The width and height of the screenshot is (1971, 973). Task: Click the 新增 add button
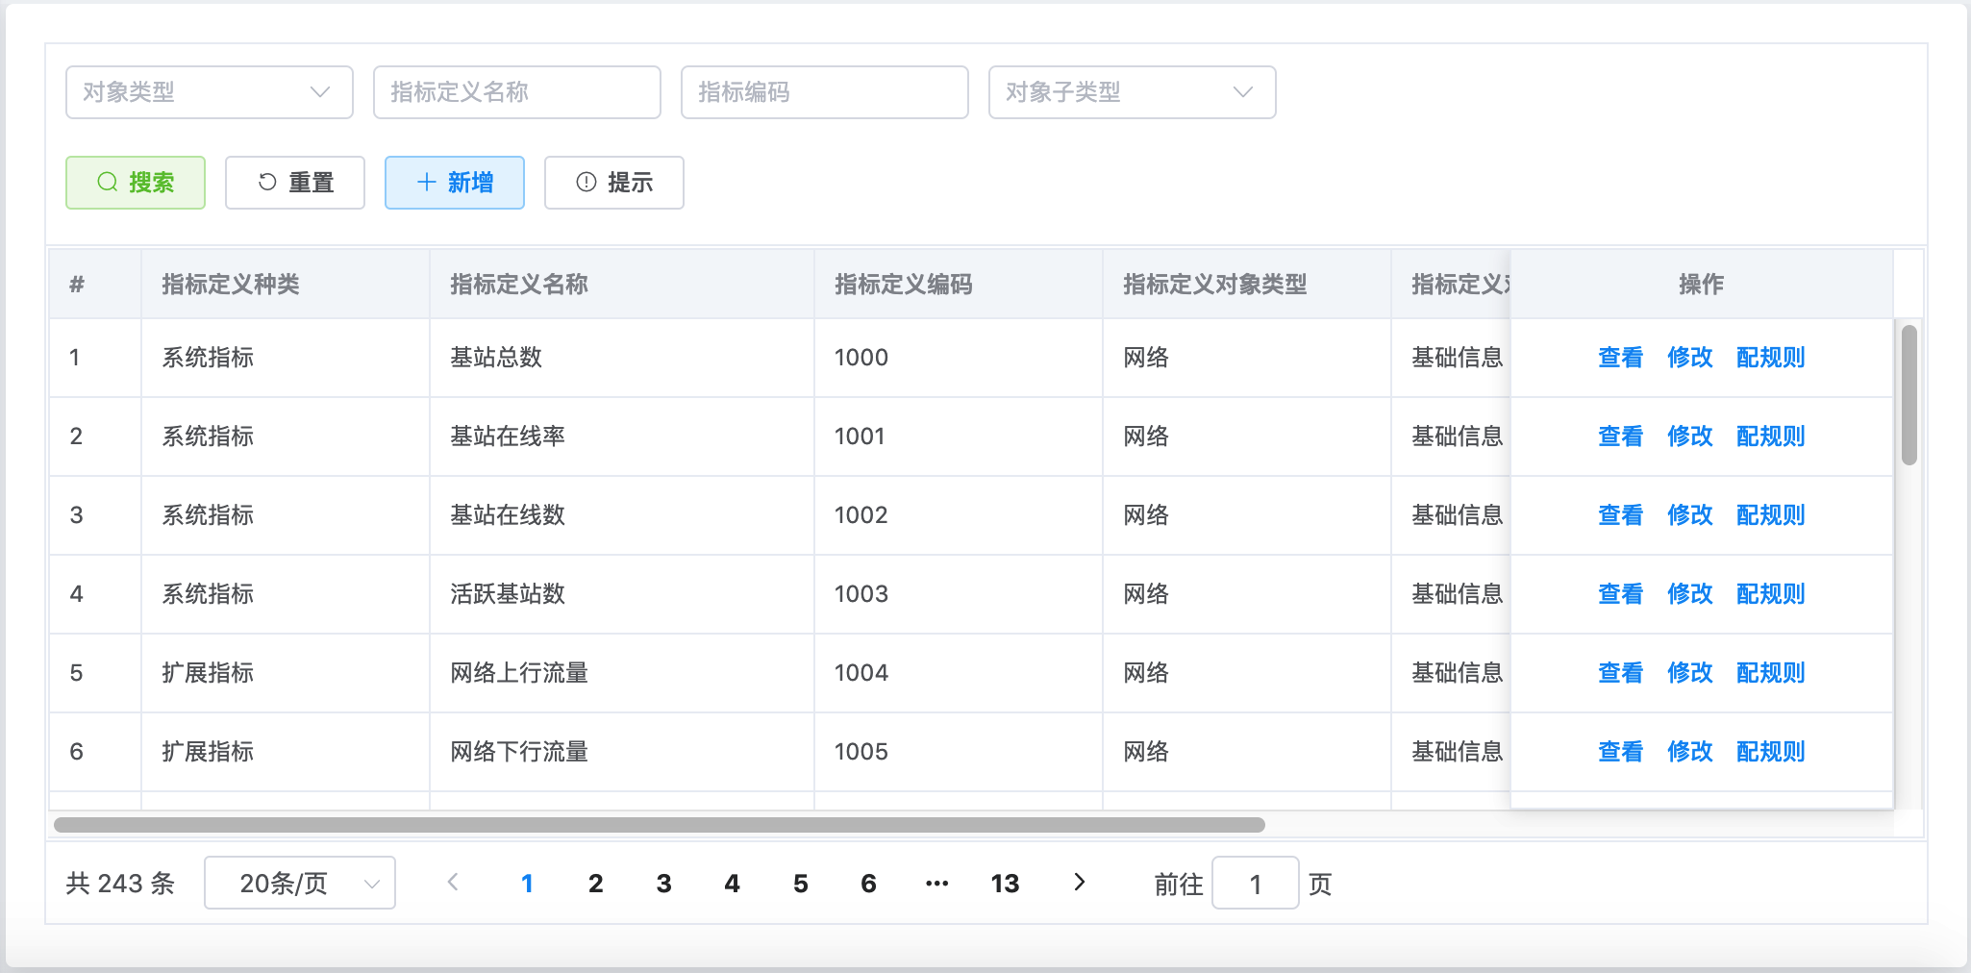[x=455, y=183]
